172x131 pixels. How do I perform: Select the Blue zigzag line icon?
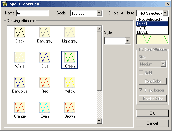tap(45, 57)
